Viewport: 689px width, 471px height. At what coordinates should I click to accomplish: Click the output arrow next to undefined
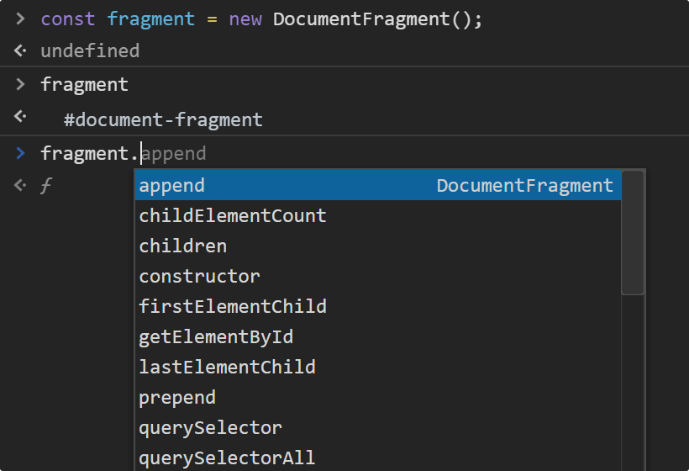(x=21, y=51)
